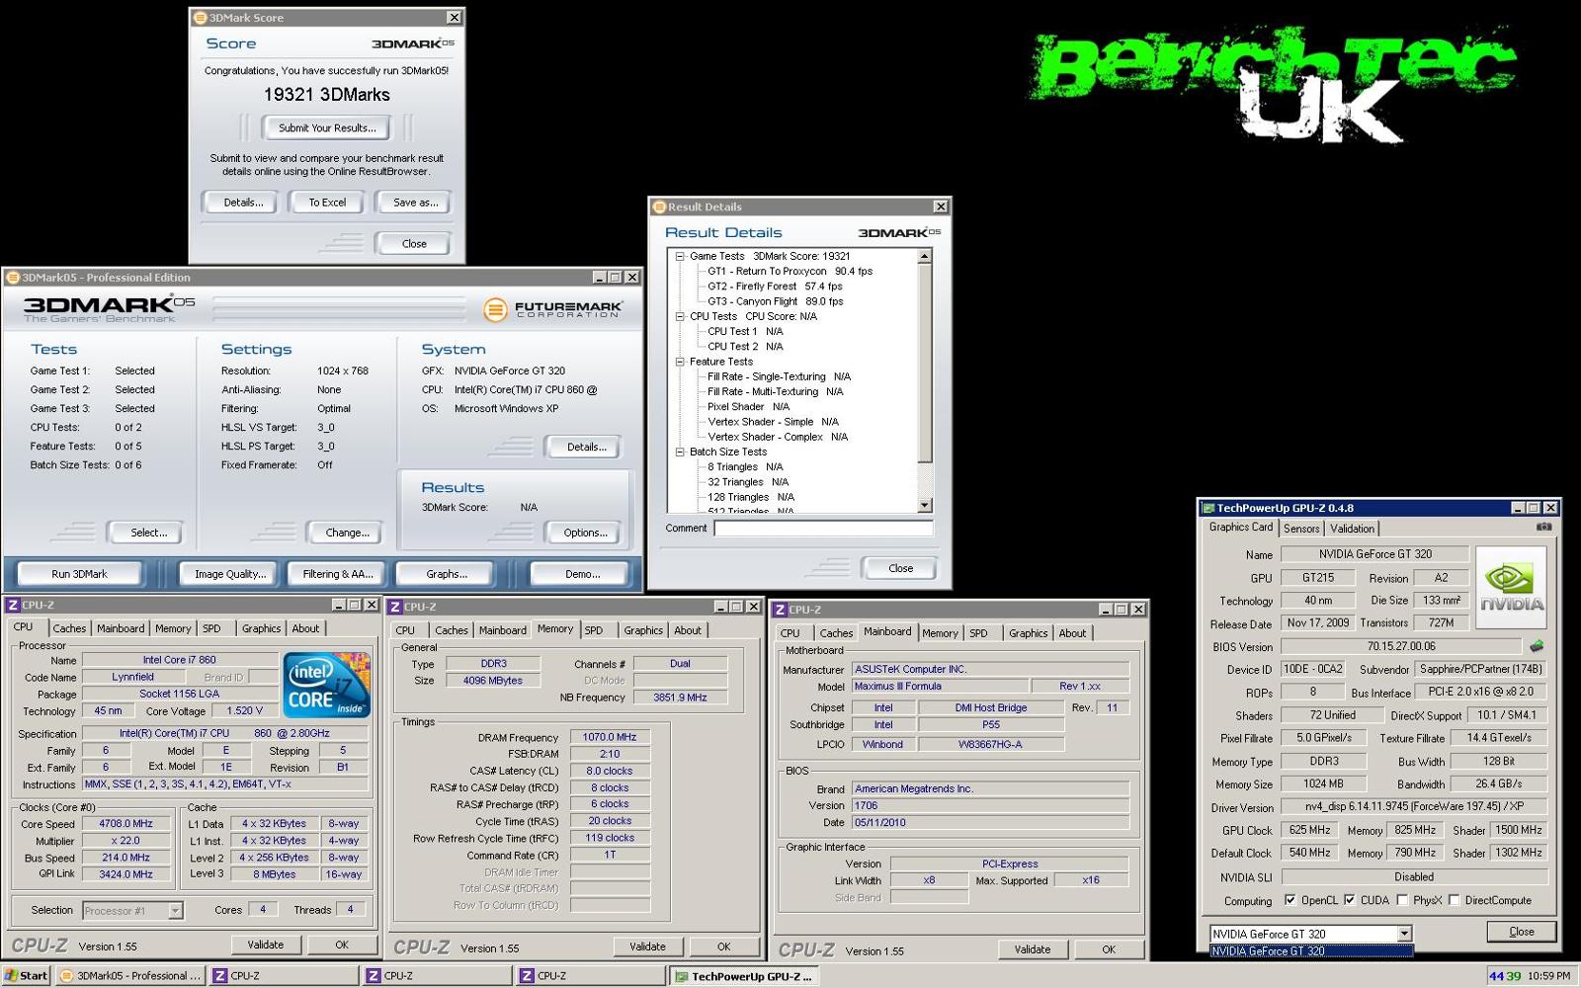
Task: Click the first CPU-Z taskbar button
Action: tap(285, 975)
